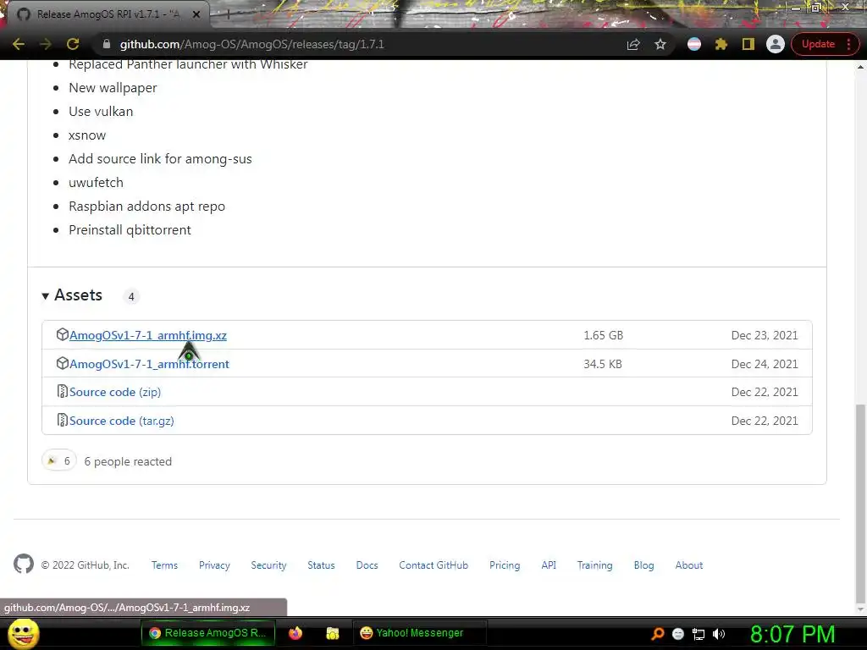Click the 'Use vulkan' list item

(x=101, y=112)
